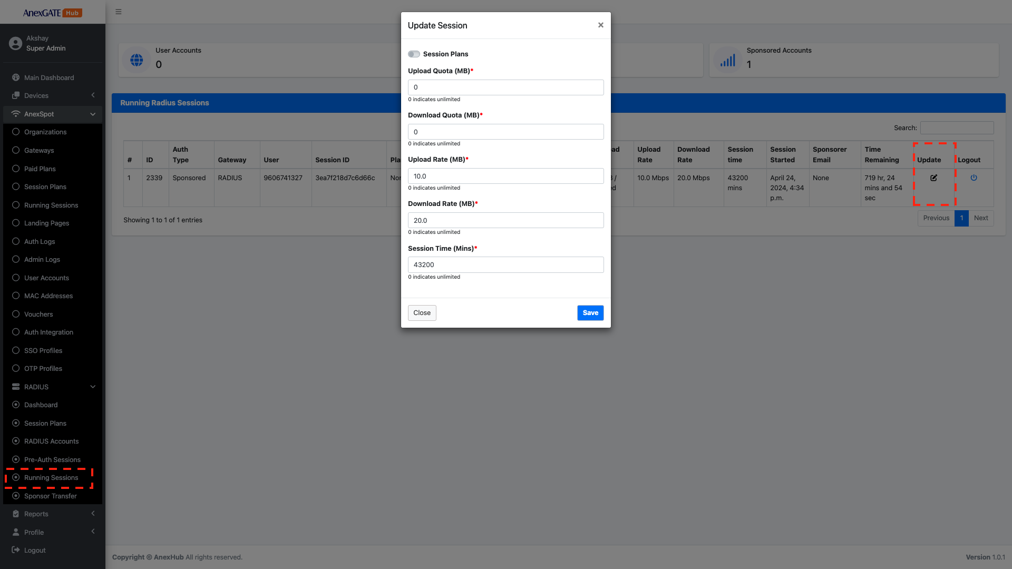The height and width of the screenshot is (569, 1012).
Task: Click the Close button in dialog
Action: [x=422, y=313]
